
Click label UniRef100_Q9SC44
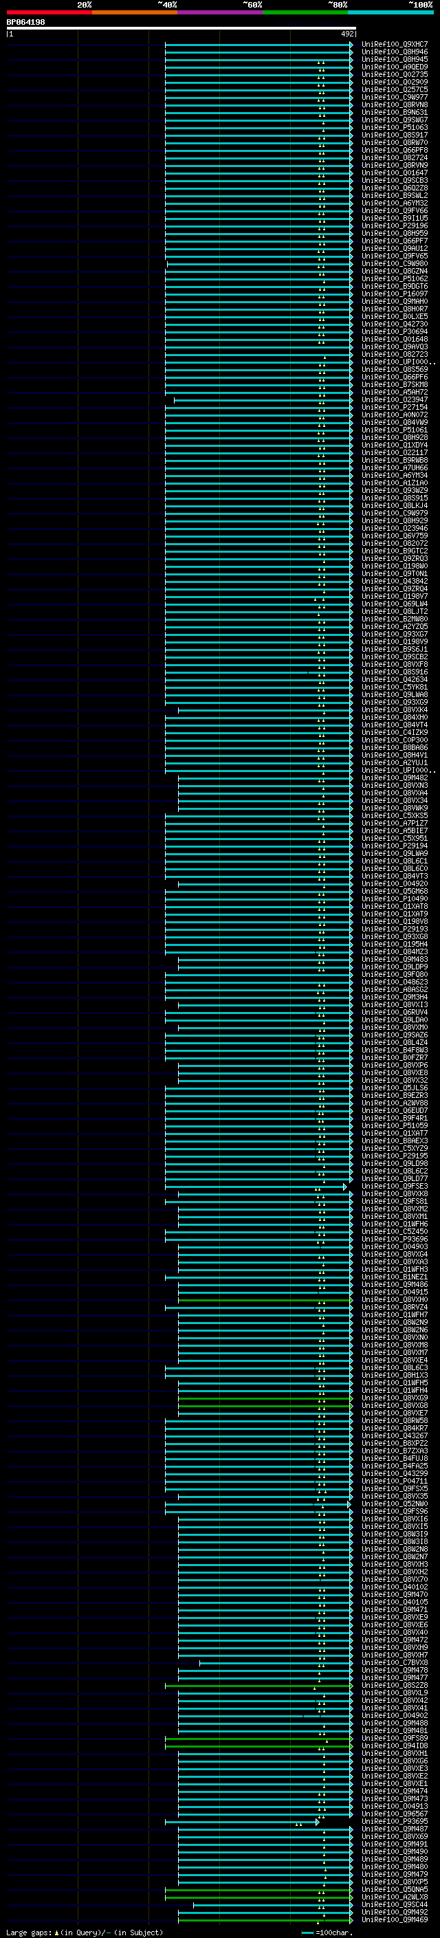pos(395,1904)
